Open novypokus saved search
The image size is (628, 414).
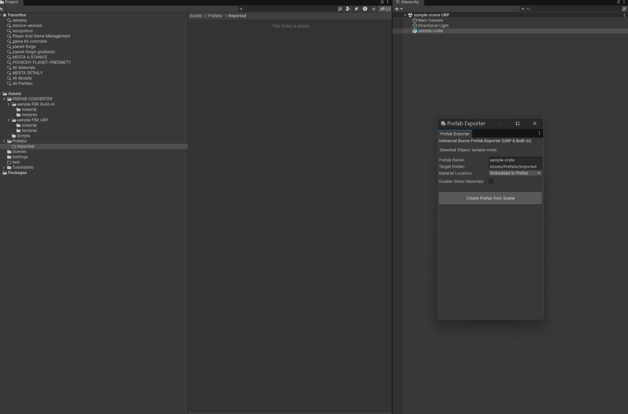[x=23, y=31]
